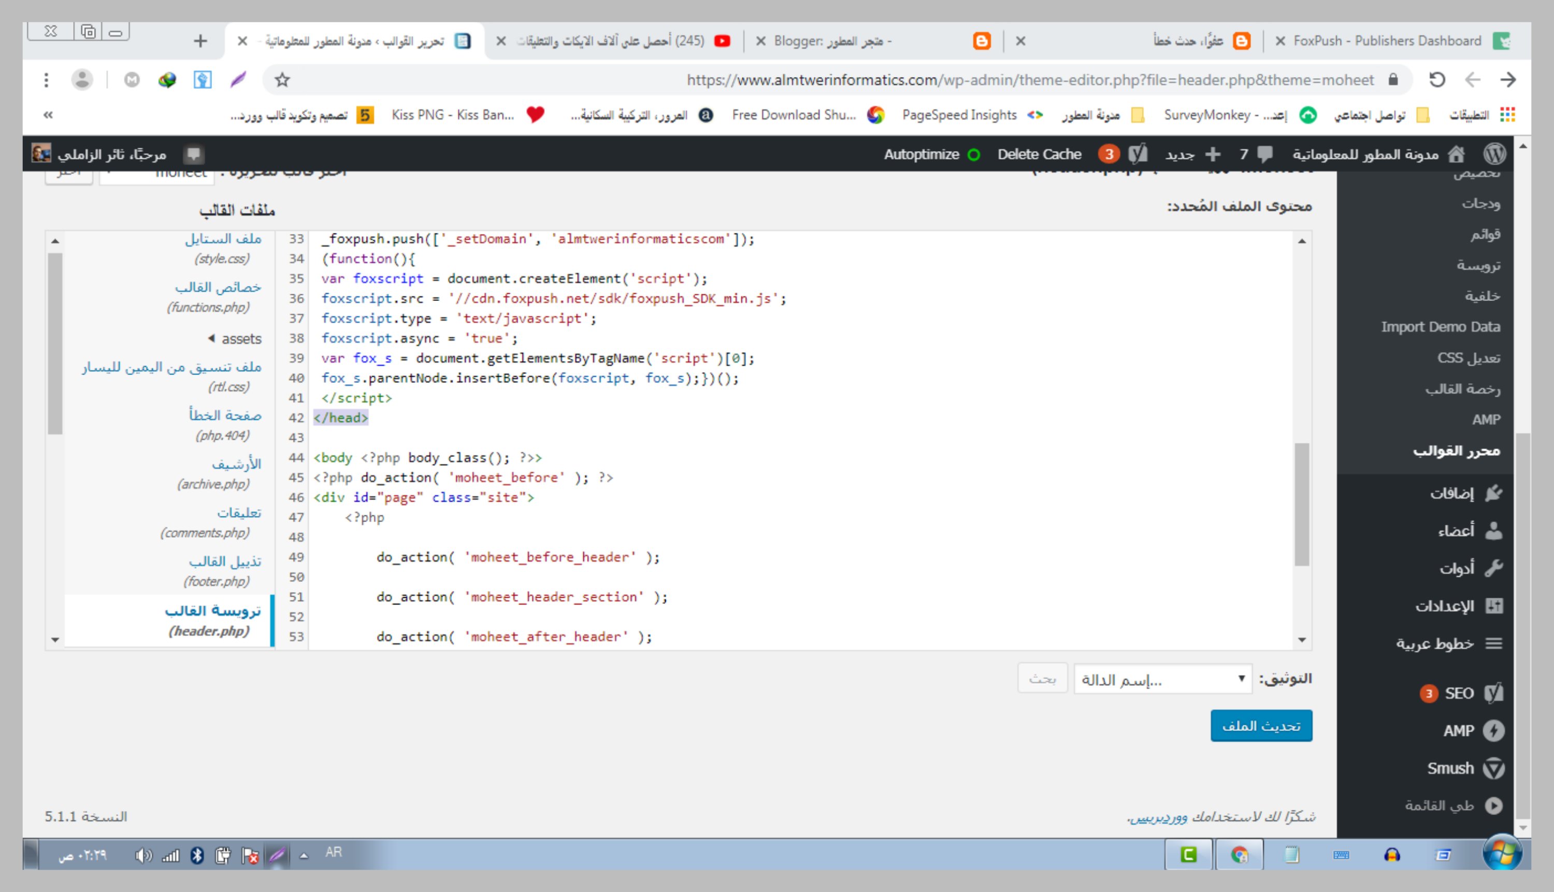The height and width of the screenshot is (892, 1554).
Task: Click Chrome icon in Windows taskbar
Action: click(x=1239, y=855)
